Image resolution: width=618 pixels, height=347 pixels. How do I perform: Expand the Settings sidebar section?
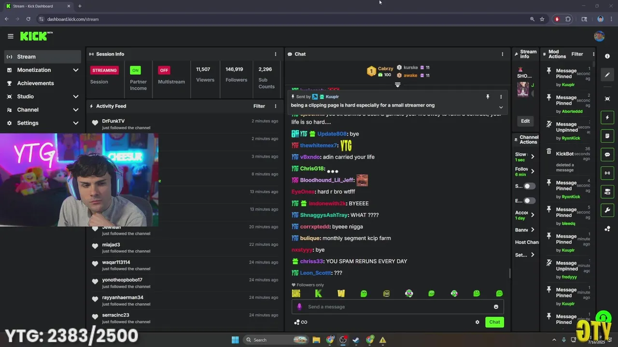coord(76,123)
